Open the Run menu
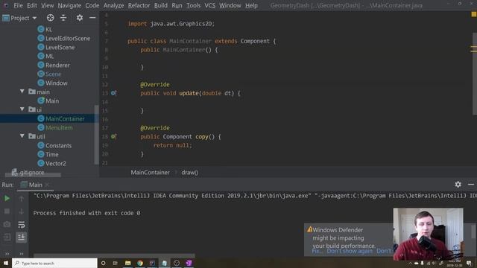 (177, 5)
